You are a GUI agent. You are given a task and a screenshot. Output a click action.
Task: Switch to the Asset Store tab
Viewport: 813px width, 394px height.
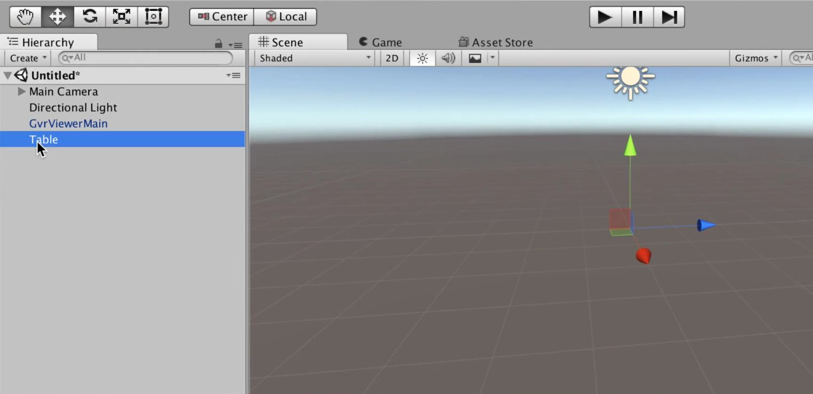501,42
